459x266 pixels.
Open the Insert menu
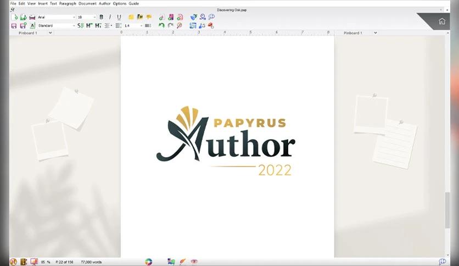pos(43,3)
